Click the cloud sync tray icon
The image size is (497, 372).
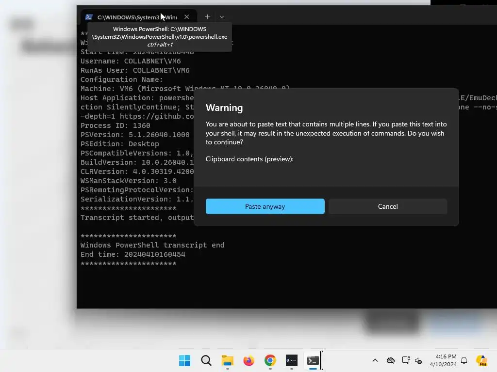pyautogui.click(x=391, y=360)
